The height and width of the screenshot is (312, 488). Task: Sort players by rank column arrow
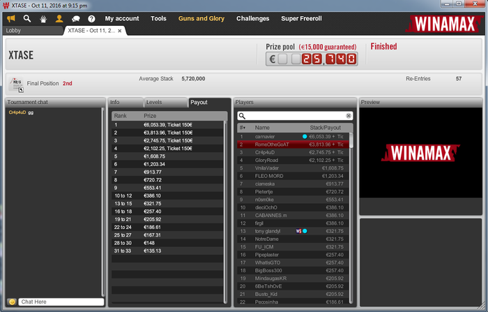243,128
